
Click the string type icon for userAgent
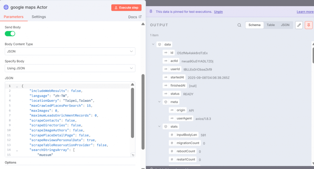pos(172,118)
